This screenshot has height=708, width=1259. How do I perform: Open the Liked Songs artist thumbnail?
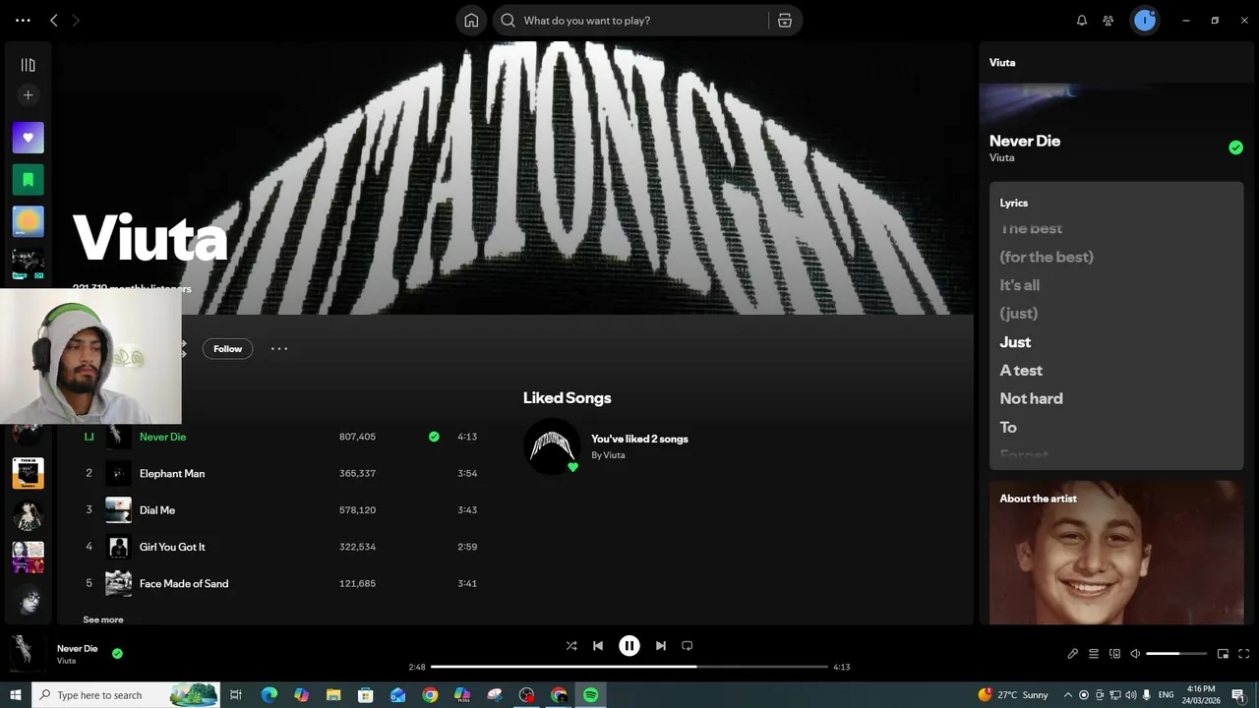tap(551, 446)
